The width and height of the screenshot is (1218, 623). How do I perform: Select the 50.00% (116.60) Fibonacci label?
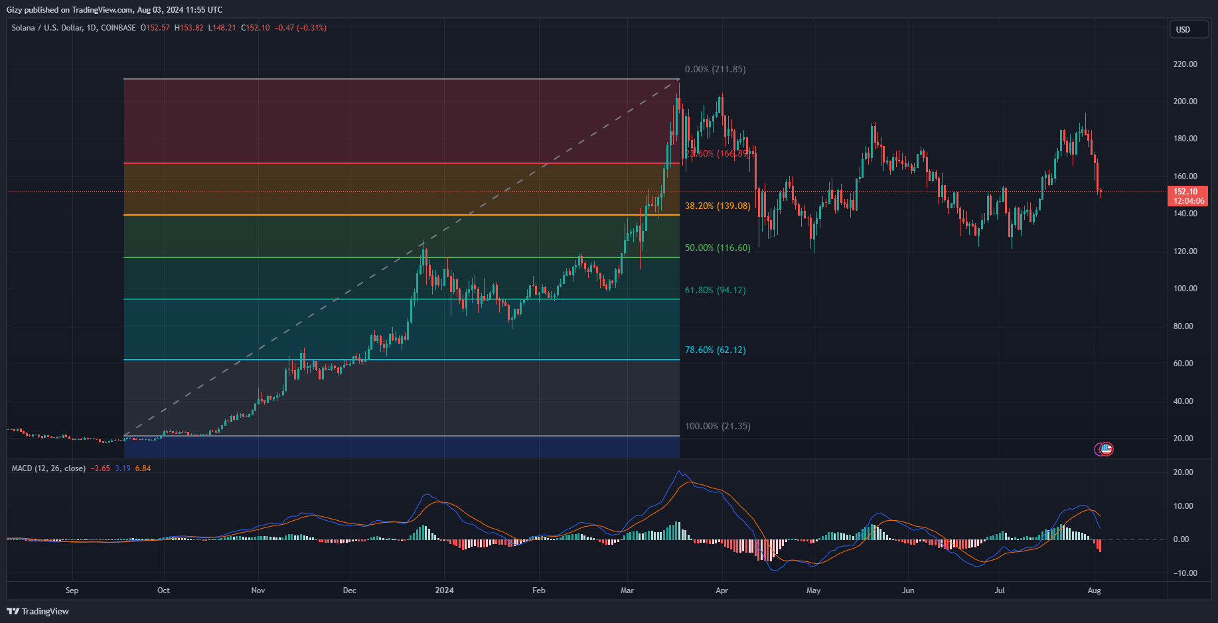(718, 247)
